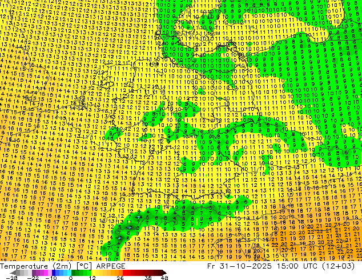Click the bright red segment of the legend
The image size is (362, 280).
tap(124, 273)
